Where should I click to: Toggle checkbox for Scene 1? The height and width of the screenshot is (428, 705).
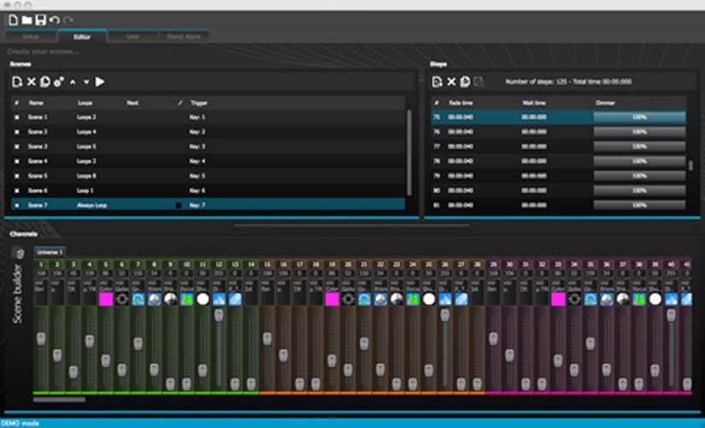pyautogui.click(x=16, y=117)
